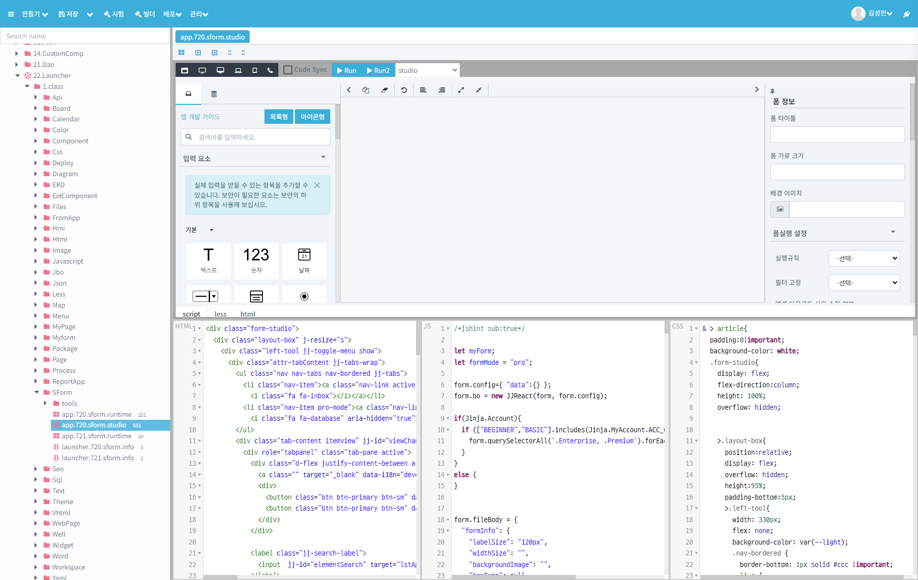This screenshot has height=580, width=918.
Task: Select the tablet preview size
Action: pos(254,70)
